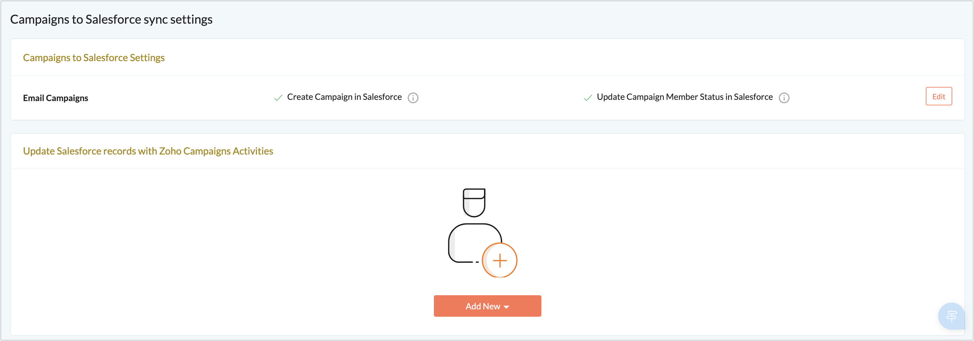This screenshot has height=341, width=974.
Task: Click empty area of the Activities panel
Action: (227, 250)
